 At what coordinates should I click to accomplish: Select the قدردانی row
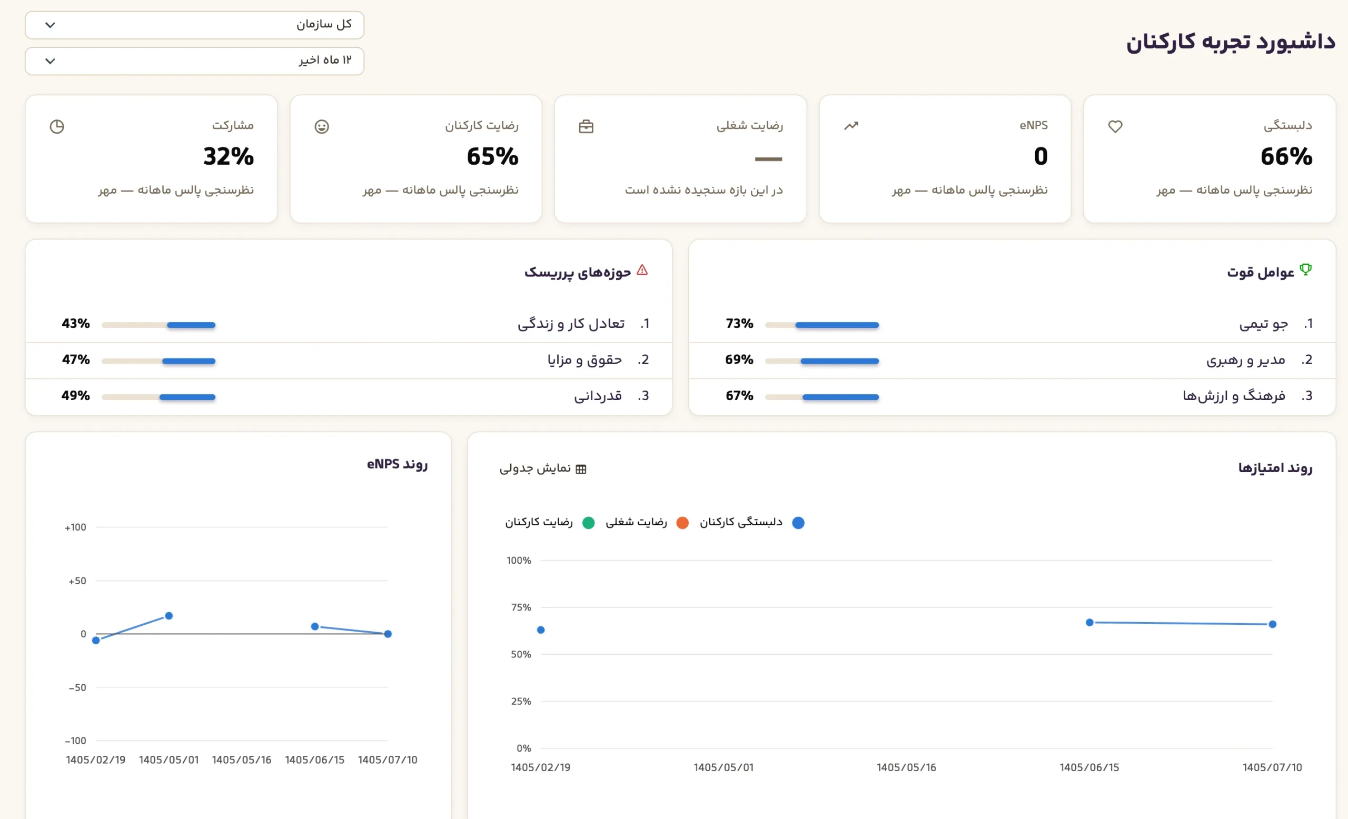pyautogui.click(x=349, y=396)
